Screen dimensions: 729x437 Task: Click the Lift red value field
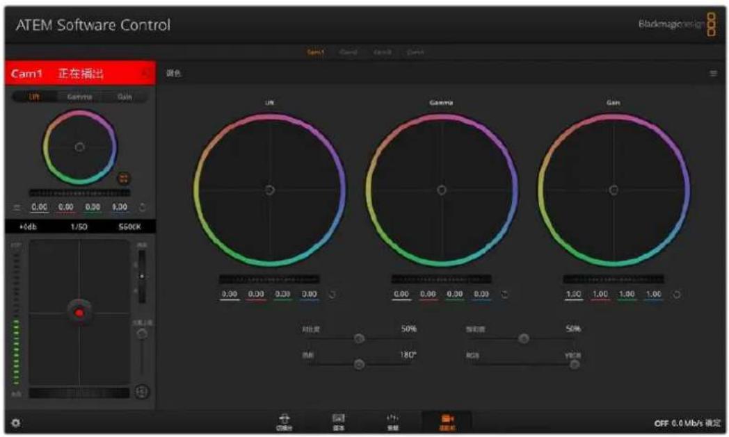point(256,295)
